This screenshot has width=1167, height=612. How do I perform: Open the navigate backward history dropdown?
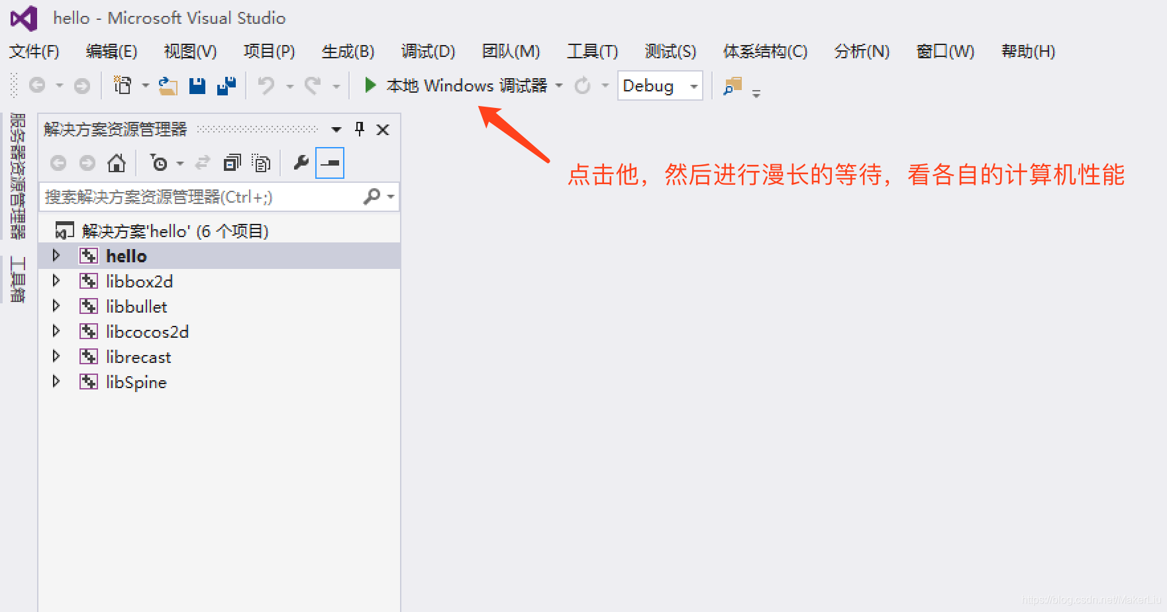click(59, 85)
